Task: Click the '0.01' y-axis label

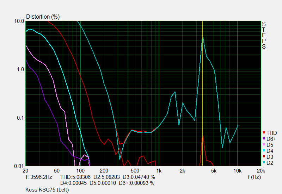Action: [x=19, y=166]
